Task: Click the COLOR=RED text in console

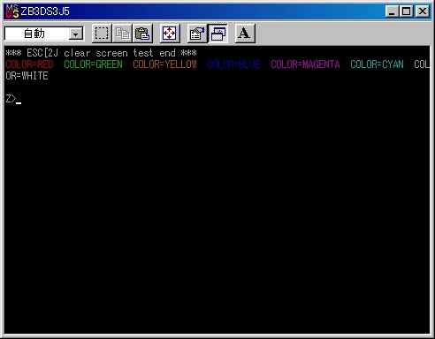Action: pos(29,64)
